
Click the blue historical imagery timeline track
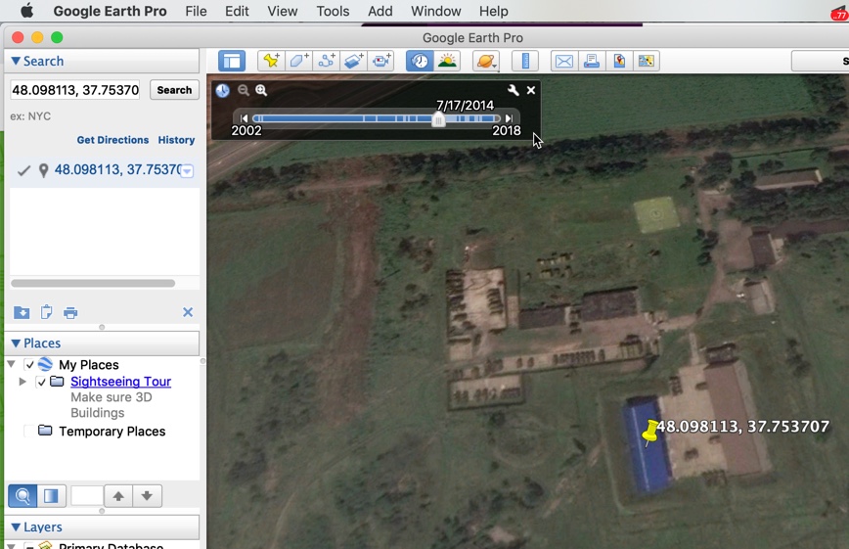point(377,118)
